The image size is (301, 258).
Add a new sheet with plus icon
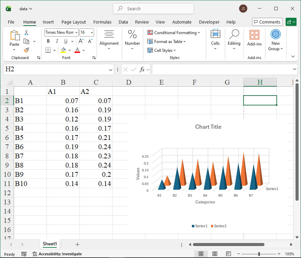pos(77,244)
